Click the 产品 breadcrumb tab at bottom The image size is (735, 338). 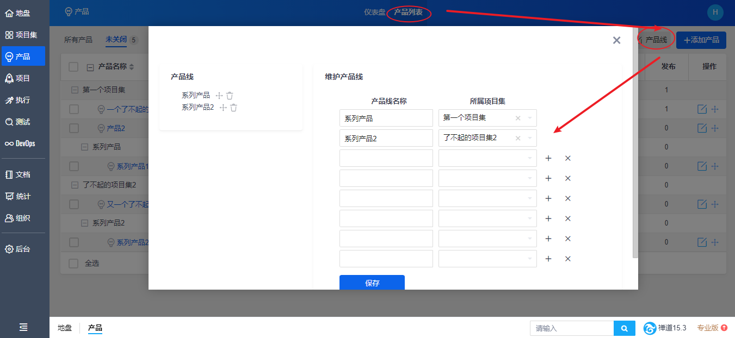point(95,328)
